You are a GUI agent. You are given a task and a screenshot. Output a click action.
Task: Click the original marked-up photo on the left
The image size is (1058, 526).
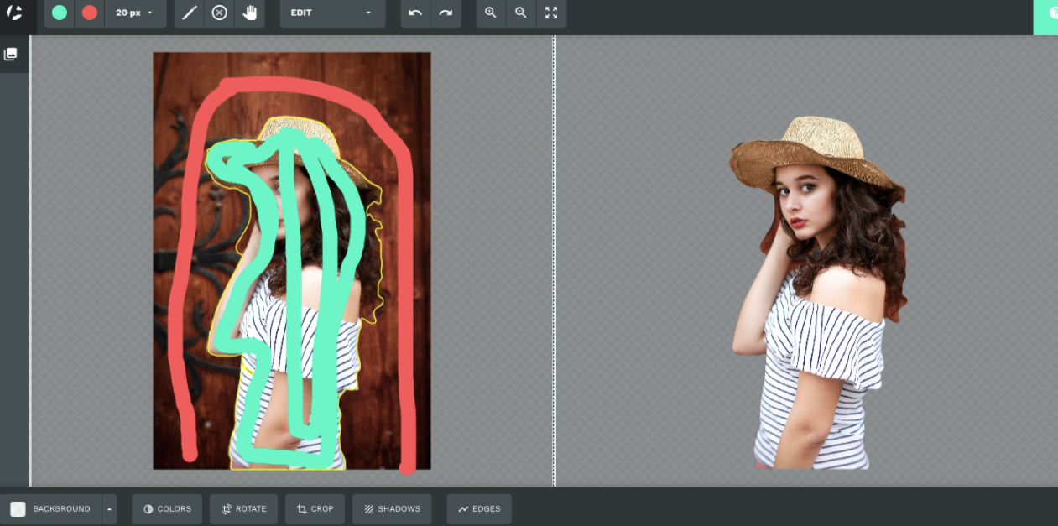[292, 261]
